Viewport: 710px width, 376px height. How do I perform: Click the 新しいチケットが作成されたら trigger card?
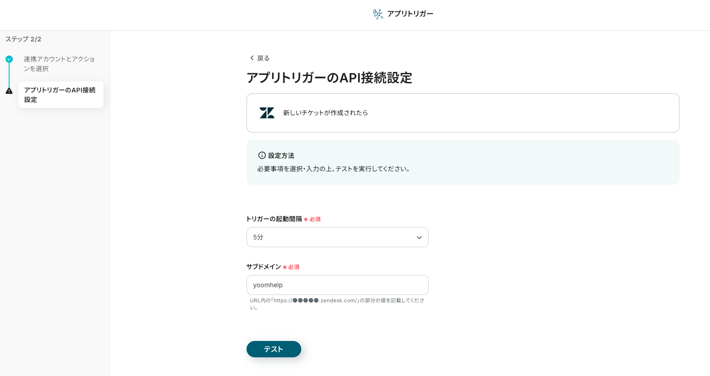(x=463, y=113)
